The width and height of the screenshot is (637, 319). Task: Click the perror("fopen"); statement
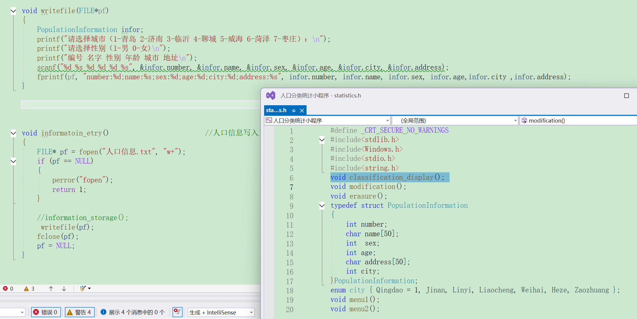[82, 180]
